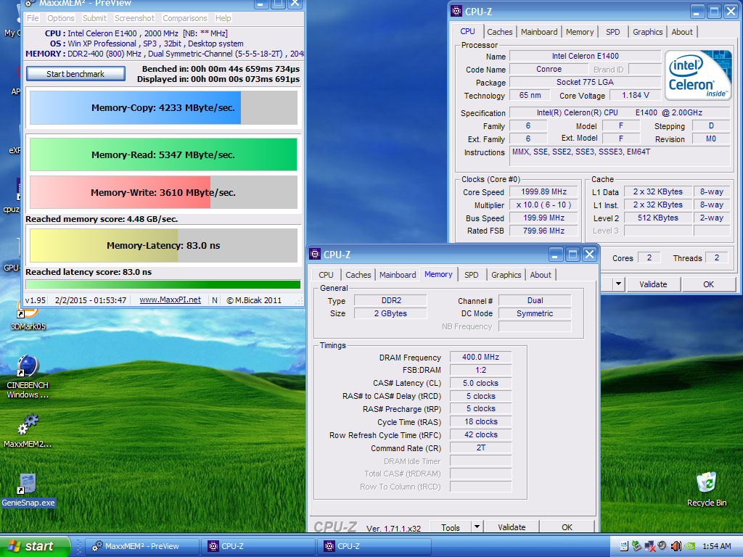
Task: Switch to Mainboard tab in CPU-Z Memory window
Action: [x=398, y=275]
